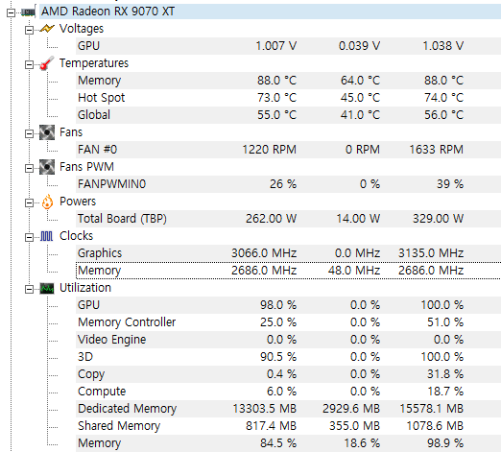Click the 39 % fan PWM maximum

pyautogui.click(x=450, y=184)
